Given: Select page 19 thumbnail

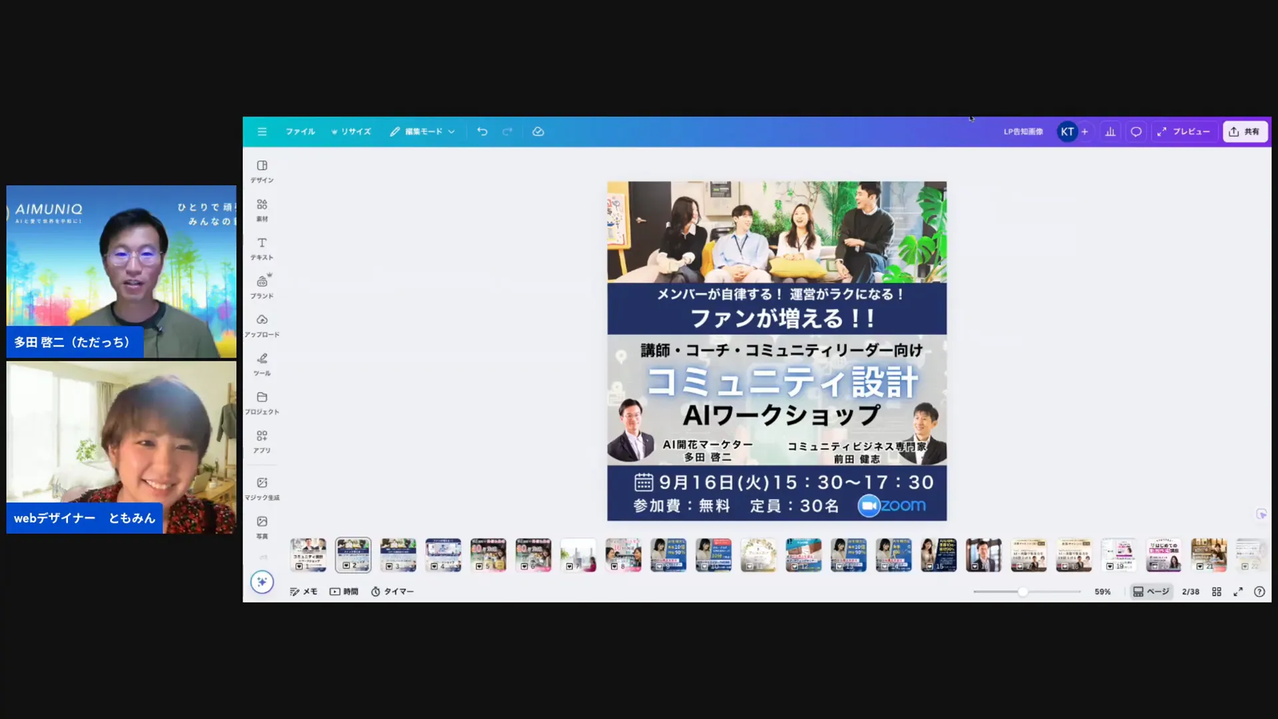Looking at the screenshot, I should tap(1119, 555).
